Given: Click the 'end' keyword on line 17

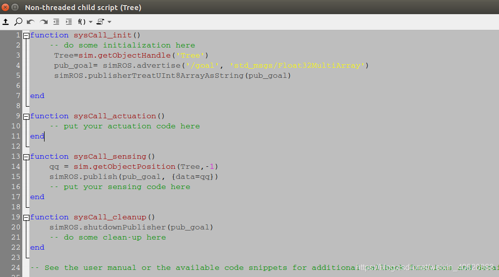Looking at the screenshot, I should [37, 197].
